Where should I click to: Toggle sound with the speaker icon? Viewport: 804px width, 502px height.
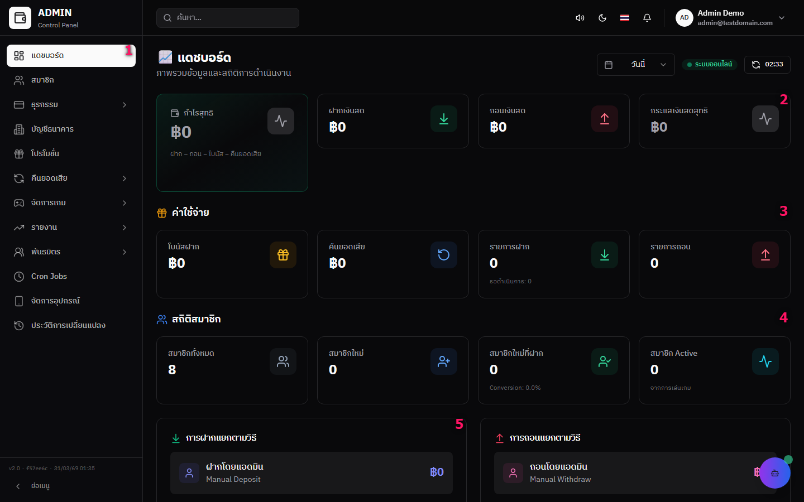pyautogui.click(x=580, y=18)
